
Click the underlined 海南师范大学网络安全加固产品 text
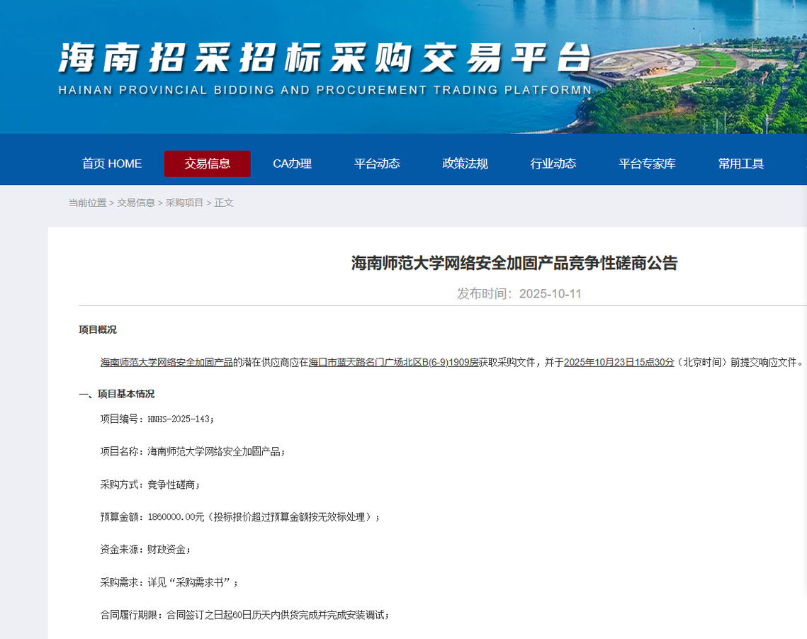tap(167, 363)
